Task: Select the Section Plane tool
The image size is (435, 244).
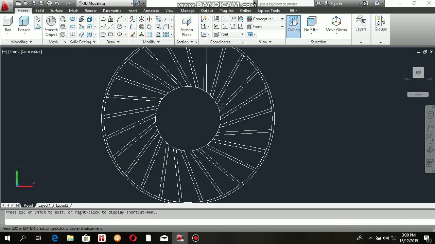Action: [187, 26]
